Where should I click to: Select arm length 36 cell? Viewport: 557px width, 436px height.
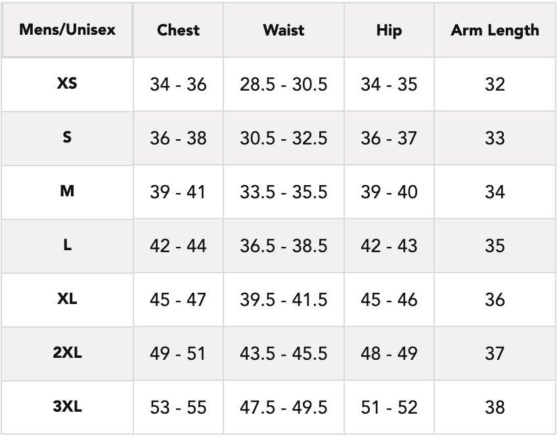pyautogui.click(x=495, y=300)
